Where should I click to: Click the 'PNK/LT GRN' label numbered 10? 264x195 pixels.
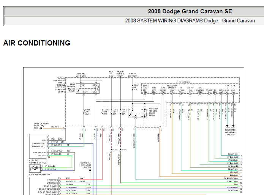[233, 181]
